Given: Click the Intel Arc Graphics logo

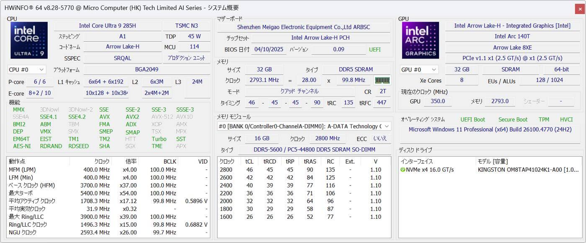Looking at the screenshot, I should click(421, 40).
